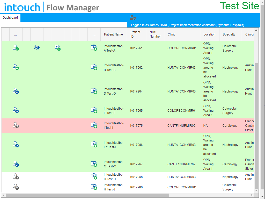Toggle the crossed-out eye icon for Test-A
Screen dimensions: 265x199
(x=37, y=48)
